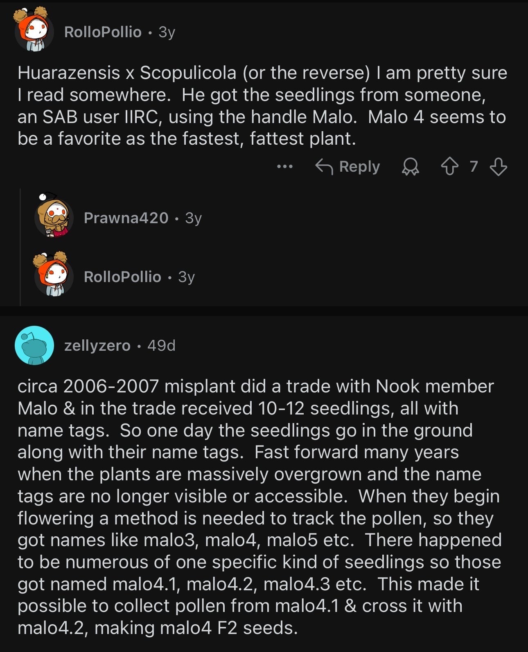The image size is (528, 652).
Task: Tap the vote count showing 7
Action: [x=474, y=167]
